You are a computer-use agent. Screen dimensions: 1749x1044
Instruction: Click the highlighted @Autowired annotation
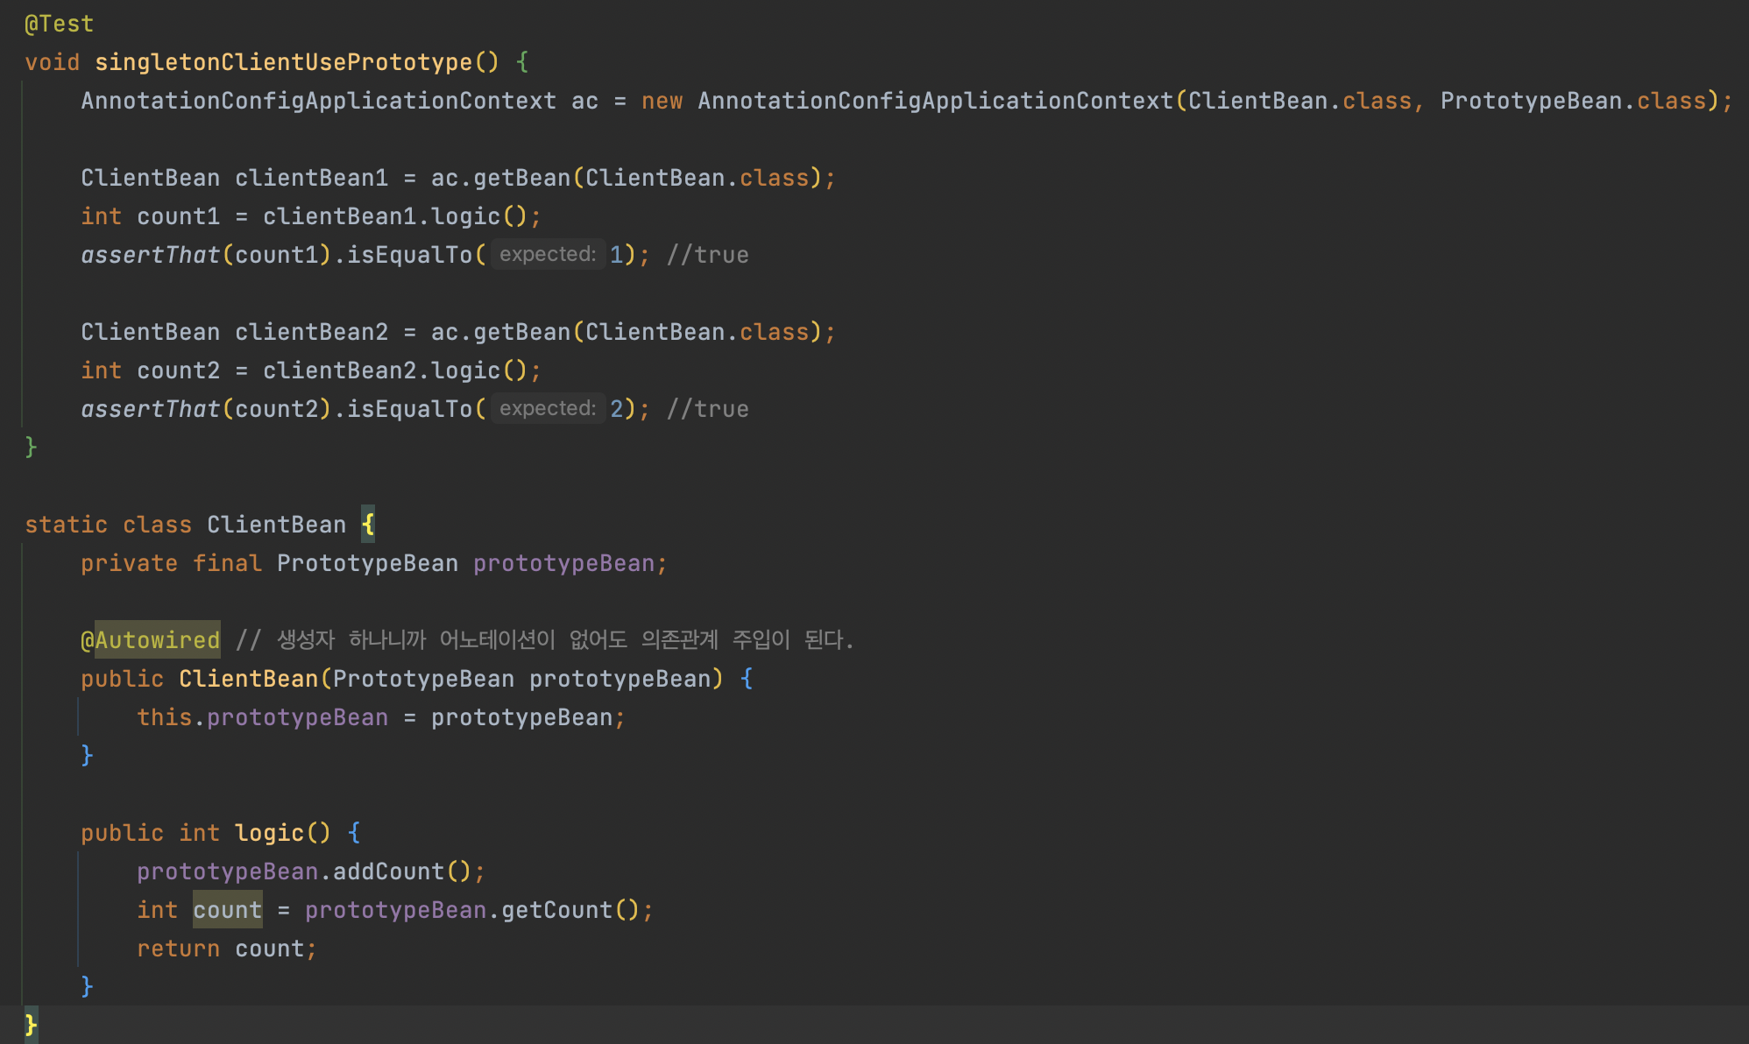click(150, 640)
